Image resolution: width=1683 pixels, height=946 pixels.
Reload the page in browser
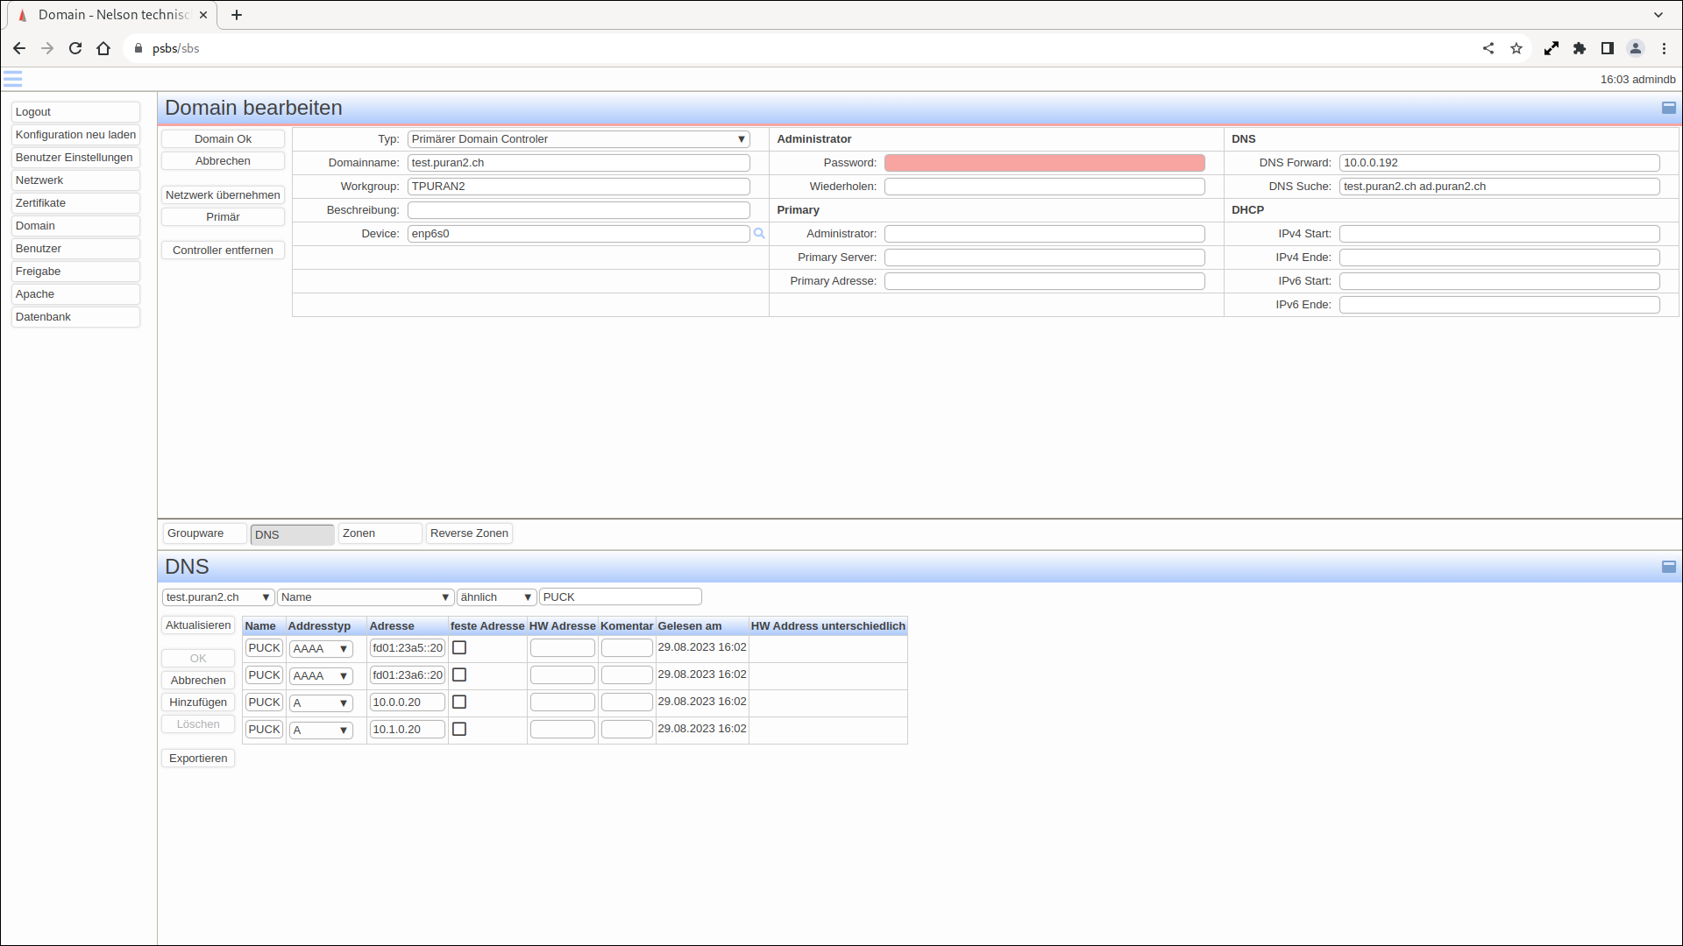point(75,48)
